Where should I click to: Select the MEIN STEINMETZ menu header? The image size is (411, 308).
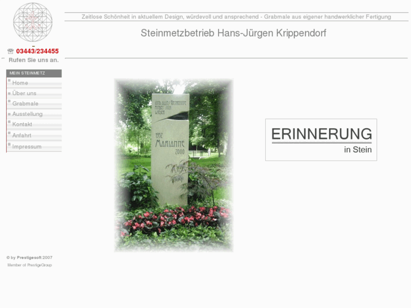(x=34, y=73)
